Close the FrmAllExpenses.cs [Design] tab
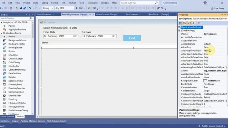Image resolution: width=228 pixels, height=128 pixels. click(x=93, y=15)
